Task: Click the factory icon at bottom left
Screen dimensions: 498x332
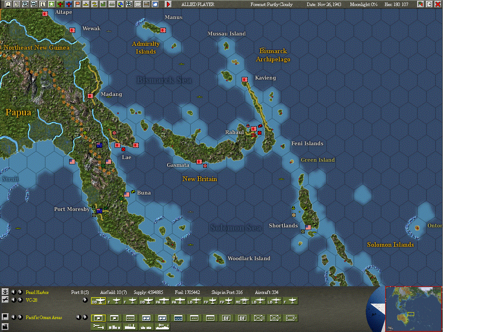Action: pyautogui.click(x=5, y=326)
